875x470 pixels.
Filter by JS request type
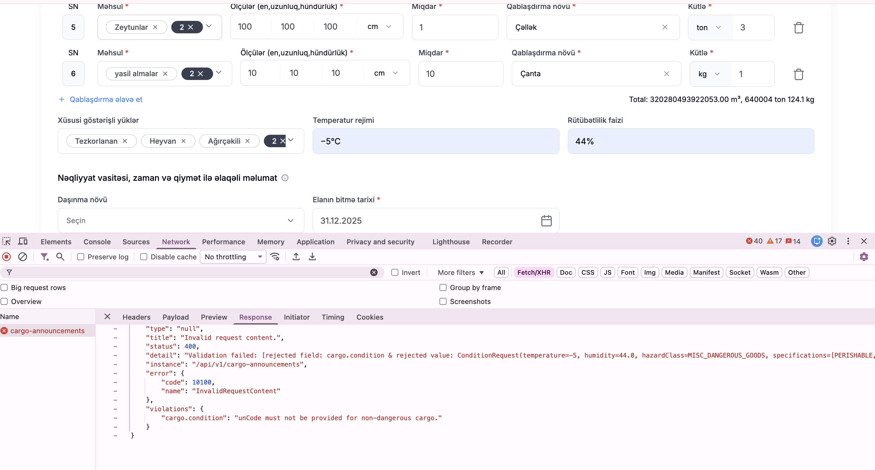pos(607,272)
